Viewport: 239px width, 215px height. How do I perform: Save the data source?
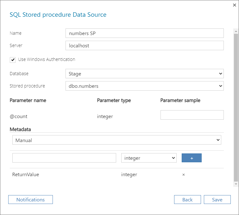(x=217, y=200)
